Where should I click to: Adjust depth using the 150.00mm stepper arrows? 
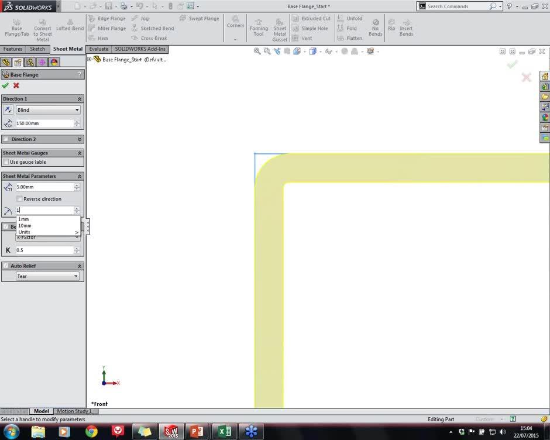(x=77, y=123)
